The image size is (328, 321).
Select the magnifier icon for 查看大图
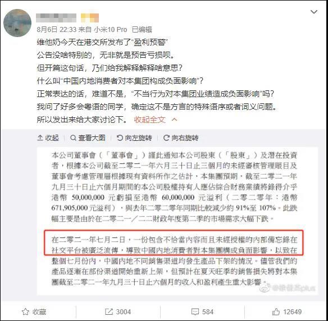[x=73, y=138]
